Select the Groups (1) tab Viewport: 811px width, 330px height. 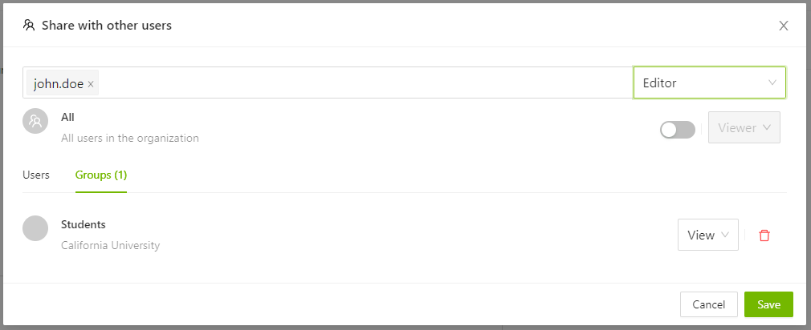101,175
